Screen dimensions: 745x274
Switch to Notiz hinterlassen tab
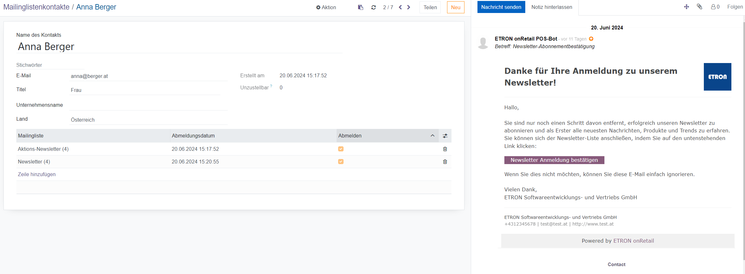(552, 7)
